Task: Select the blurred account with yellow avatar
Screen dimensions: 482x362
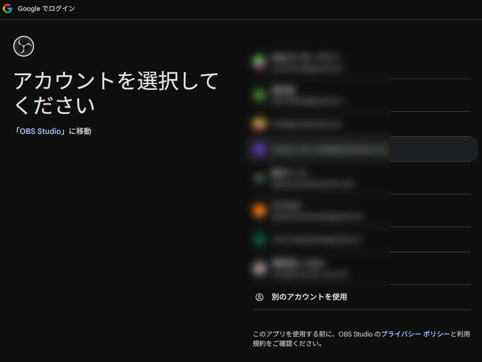Action: [362, 124]
